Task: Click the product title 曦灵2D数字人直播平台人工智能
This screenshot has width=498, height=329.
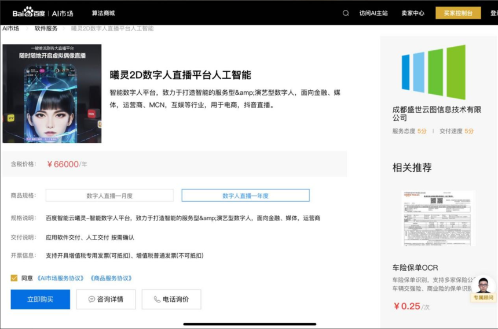Action: [181, 75]
